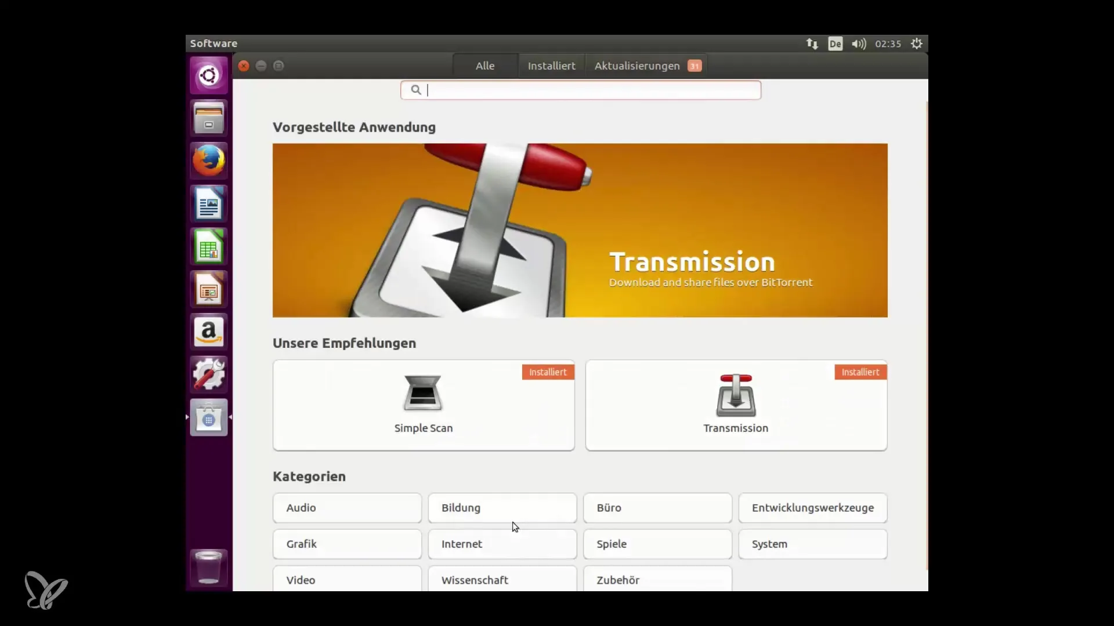Screen dimensions: 1114x626
Task: Launch Firefox from the launcher
Action: (209, 161)
